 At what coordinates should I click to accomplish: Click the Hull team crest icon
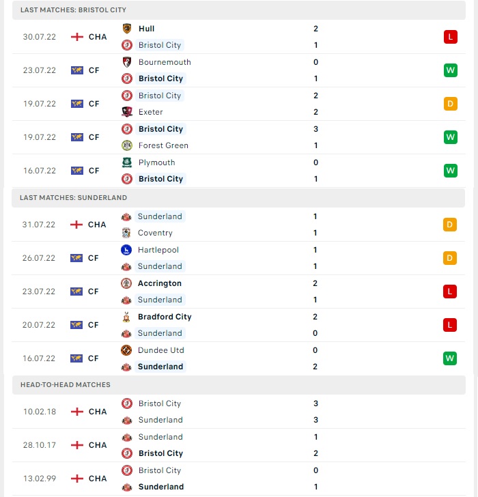[x=127, y=29]
